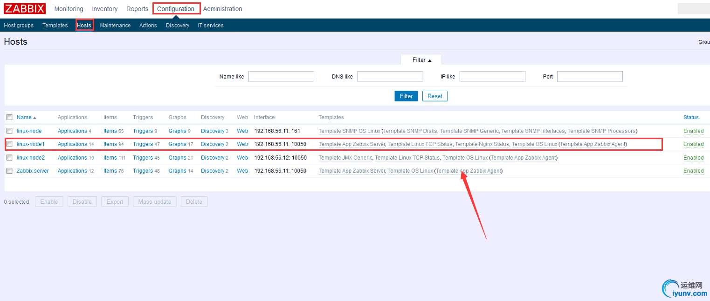Apply the Filter button
710x301 pixels.
tap(406, 96)
